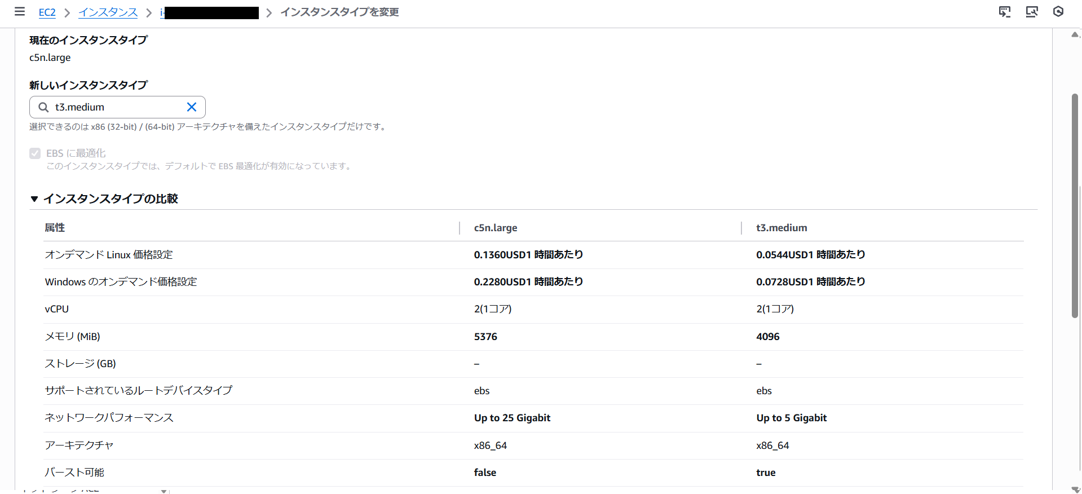Go to EC2 breadcrumb link
The height and width of the screenshot is (494, 1082).
[x=47, y=12]
